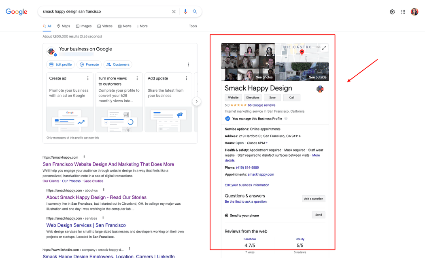This screenshot has height=258, width=425.
Task: Click the Smack Happy Design panel title
Action: [x=258, y=88]
